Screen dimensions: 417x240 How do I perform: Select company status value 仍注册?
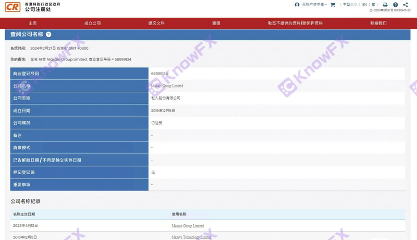click(157, 123)
